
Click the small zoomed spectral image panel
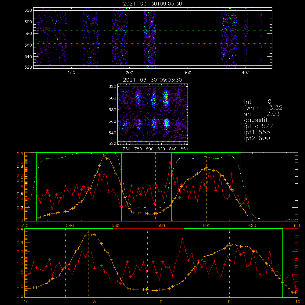pos(153,114)
